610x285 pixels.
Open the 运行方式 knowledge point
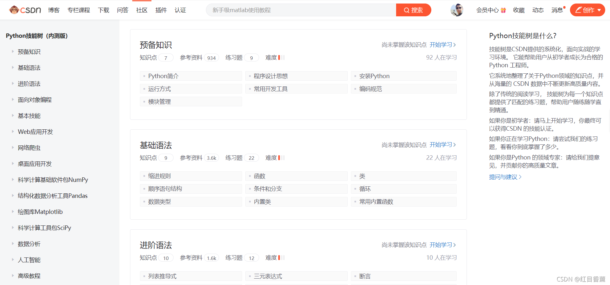coord(191,89)
